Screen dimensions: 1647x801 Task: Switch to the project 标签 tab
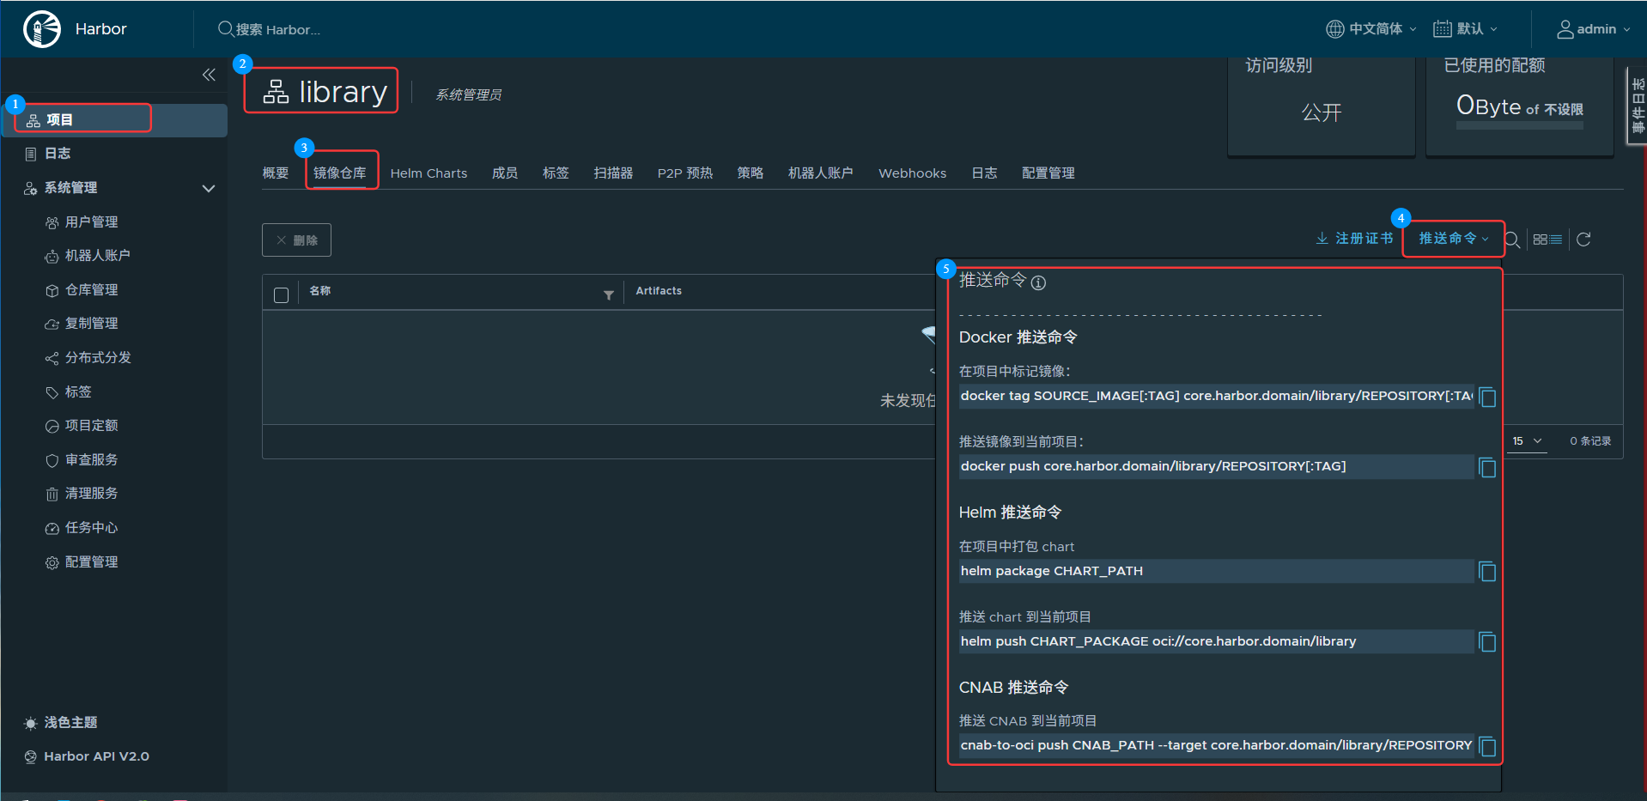(x=556, y=173)
